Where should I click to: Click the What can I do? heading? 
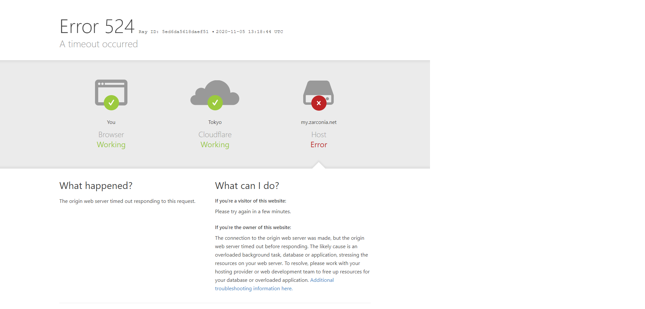[247, 186]
